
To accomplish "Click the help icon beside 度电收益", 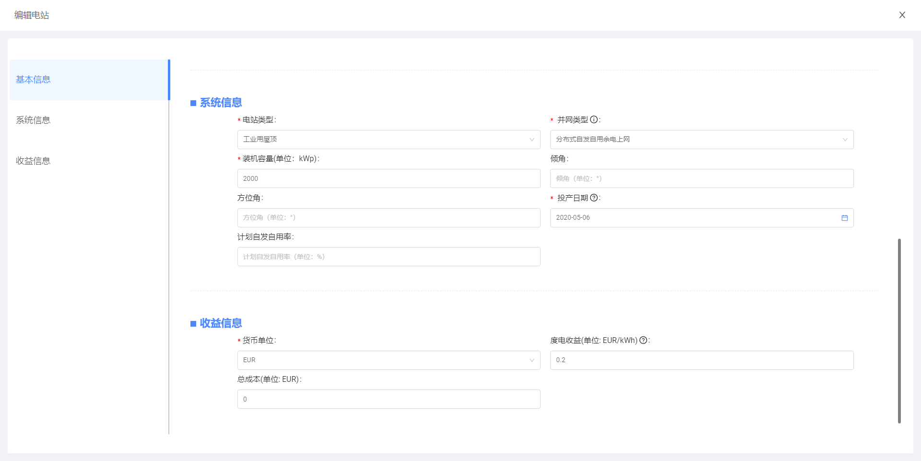I will coord(643,340).
